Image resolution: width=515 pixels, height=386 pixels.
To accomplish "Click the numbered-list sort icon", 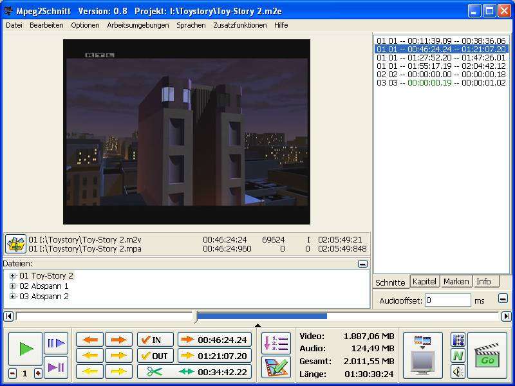I will click(x=276, y=343).
